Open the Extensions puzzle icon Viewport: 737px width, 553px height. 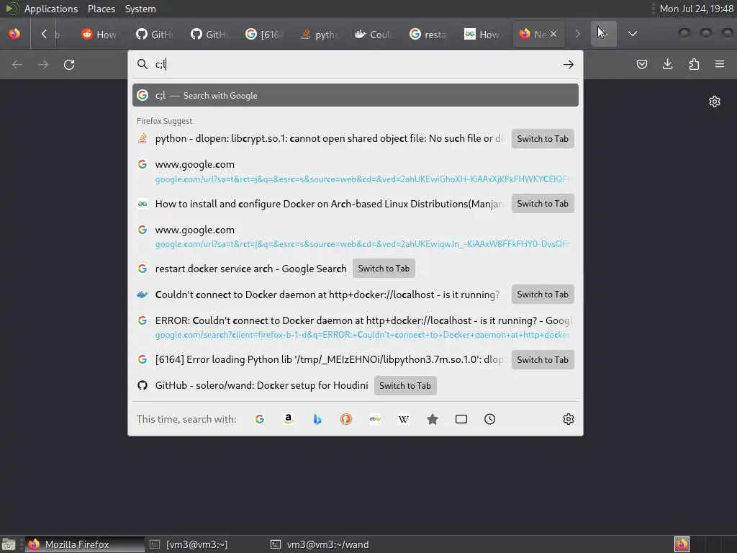(x=694, y=64)
